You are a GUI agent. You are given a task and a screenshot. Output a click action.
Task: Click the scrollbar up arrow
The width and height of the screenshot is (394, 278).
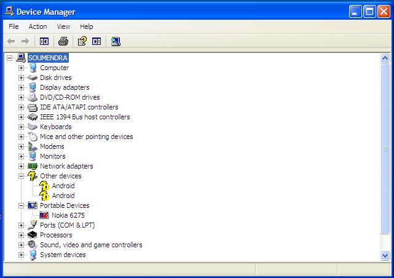click(385, 58)
